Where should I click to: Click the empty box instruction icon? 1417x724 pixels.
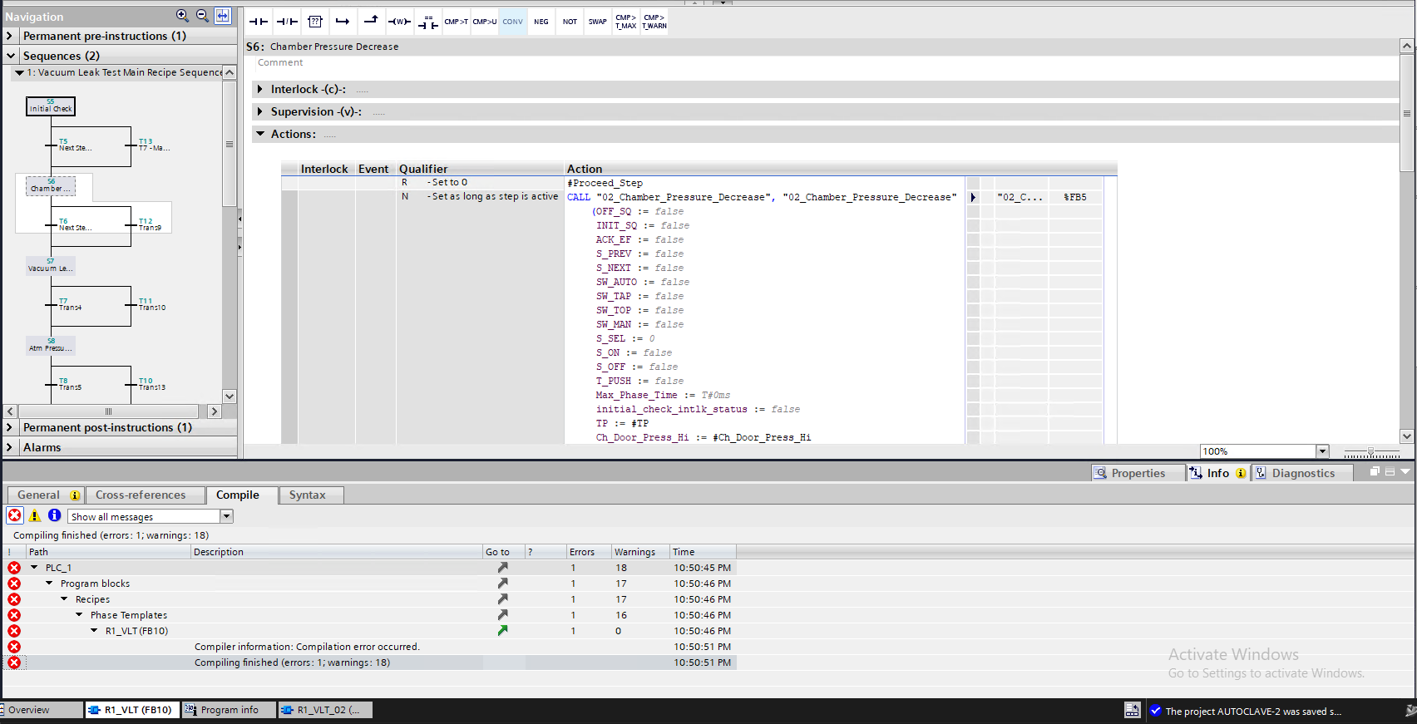[x=315, y=22]
